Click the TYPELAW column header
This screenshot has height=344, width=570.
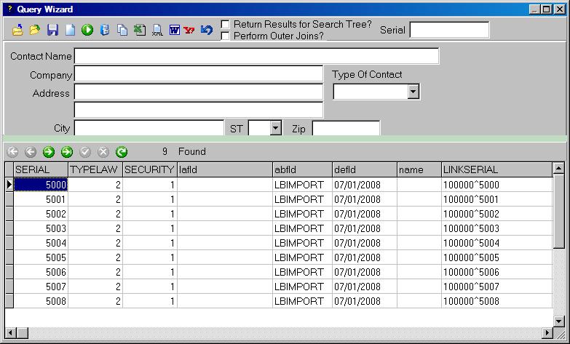pyautogui.click(x=95, y=169)
